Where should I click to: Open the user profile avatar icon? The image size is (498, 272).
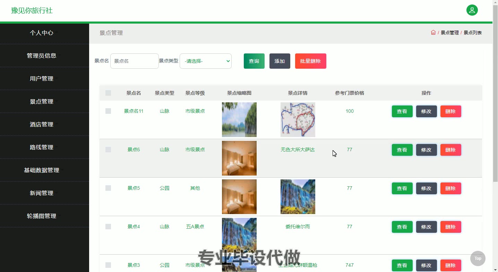pyautogui.click(x=472, y=10)
